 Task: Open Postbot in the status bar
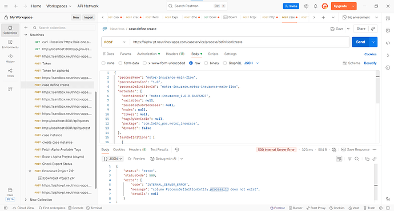tap(278, 208)
